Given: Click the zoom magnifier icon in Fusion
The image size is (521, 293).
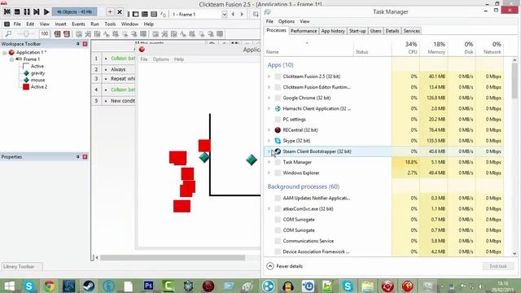Looking at the screenshot, I should coord(8,34).
